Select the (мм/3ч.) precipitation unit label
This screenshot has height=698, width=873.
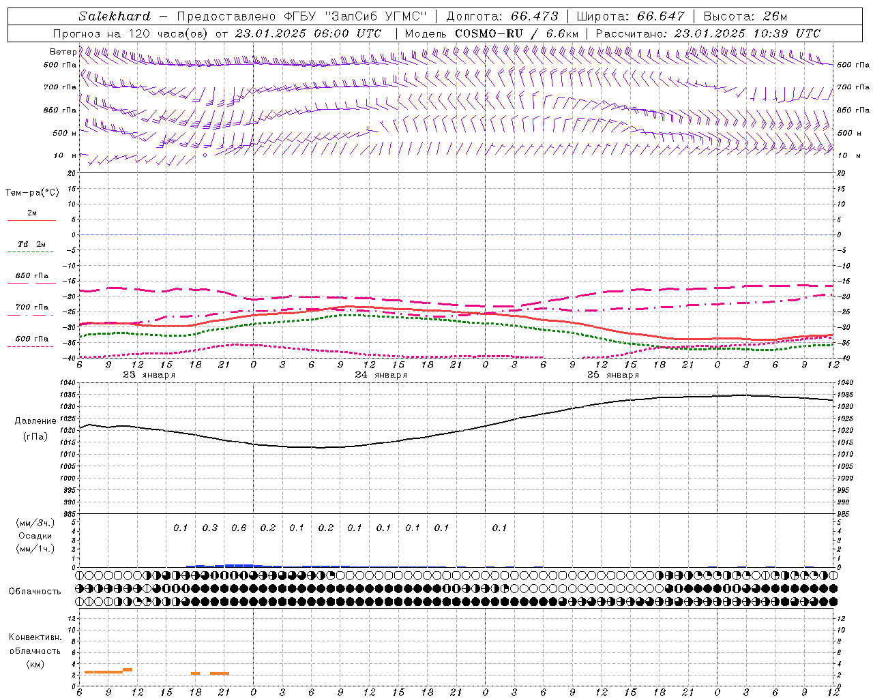tap(35, 523)
